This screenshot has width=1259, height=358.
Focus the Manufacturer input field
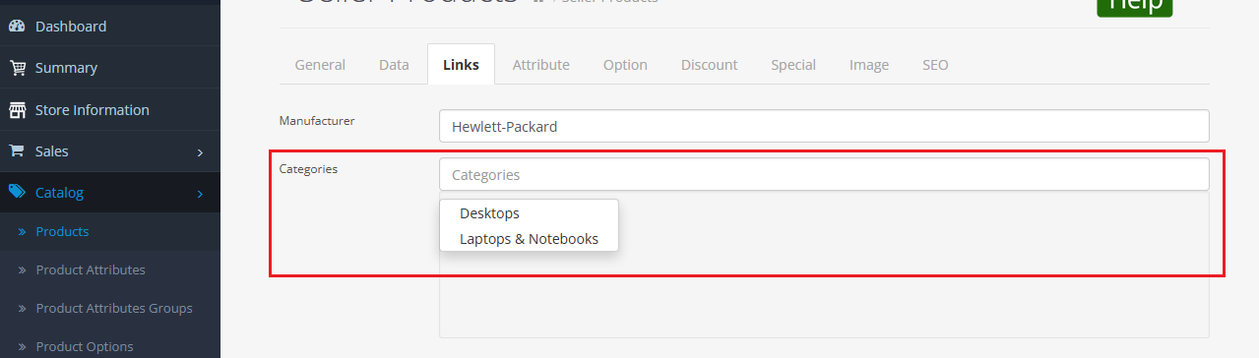pyautogui.click(x=824, y=126)
